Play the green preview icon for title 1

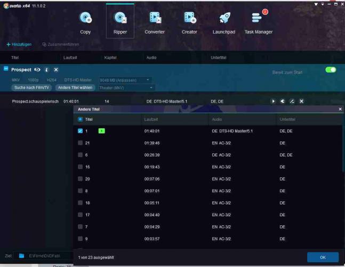(101, 131)
